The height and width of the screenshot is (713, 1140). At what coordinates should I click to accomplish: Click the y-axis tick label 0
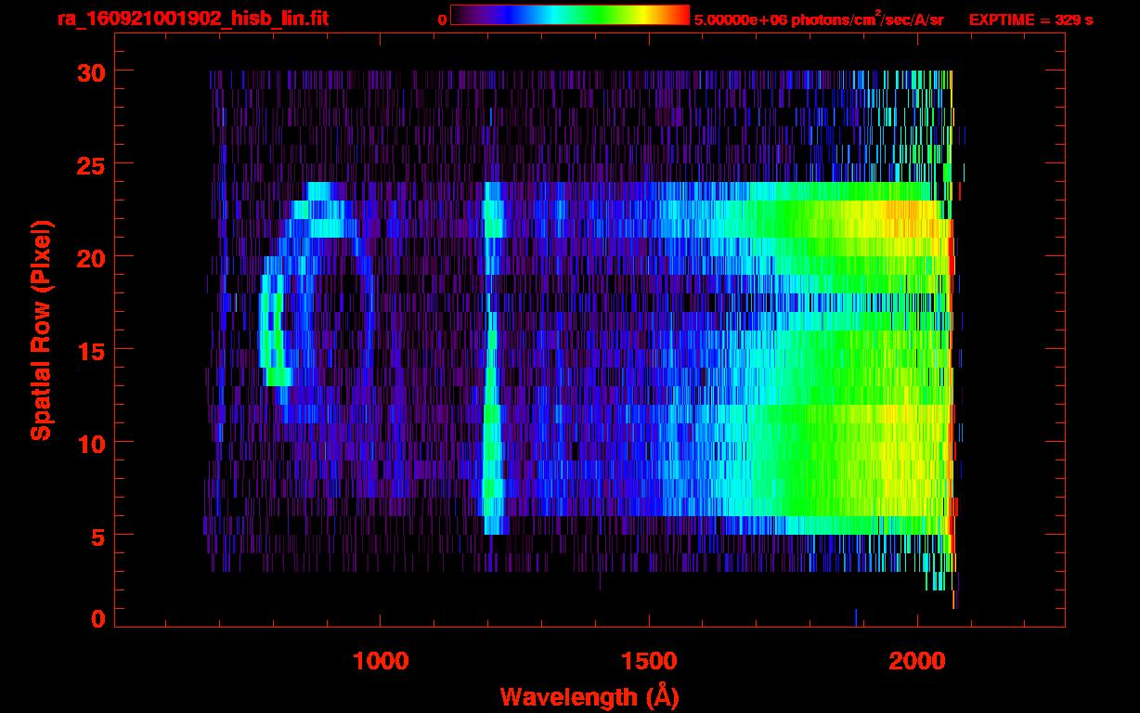[97, 619]
